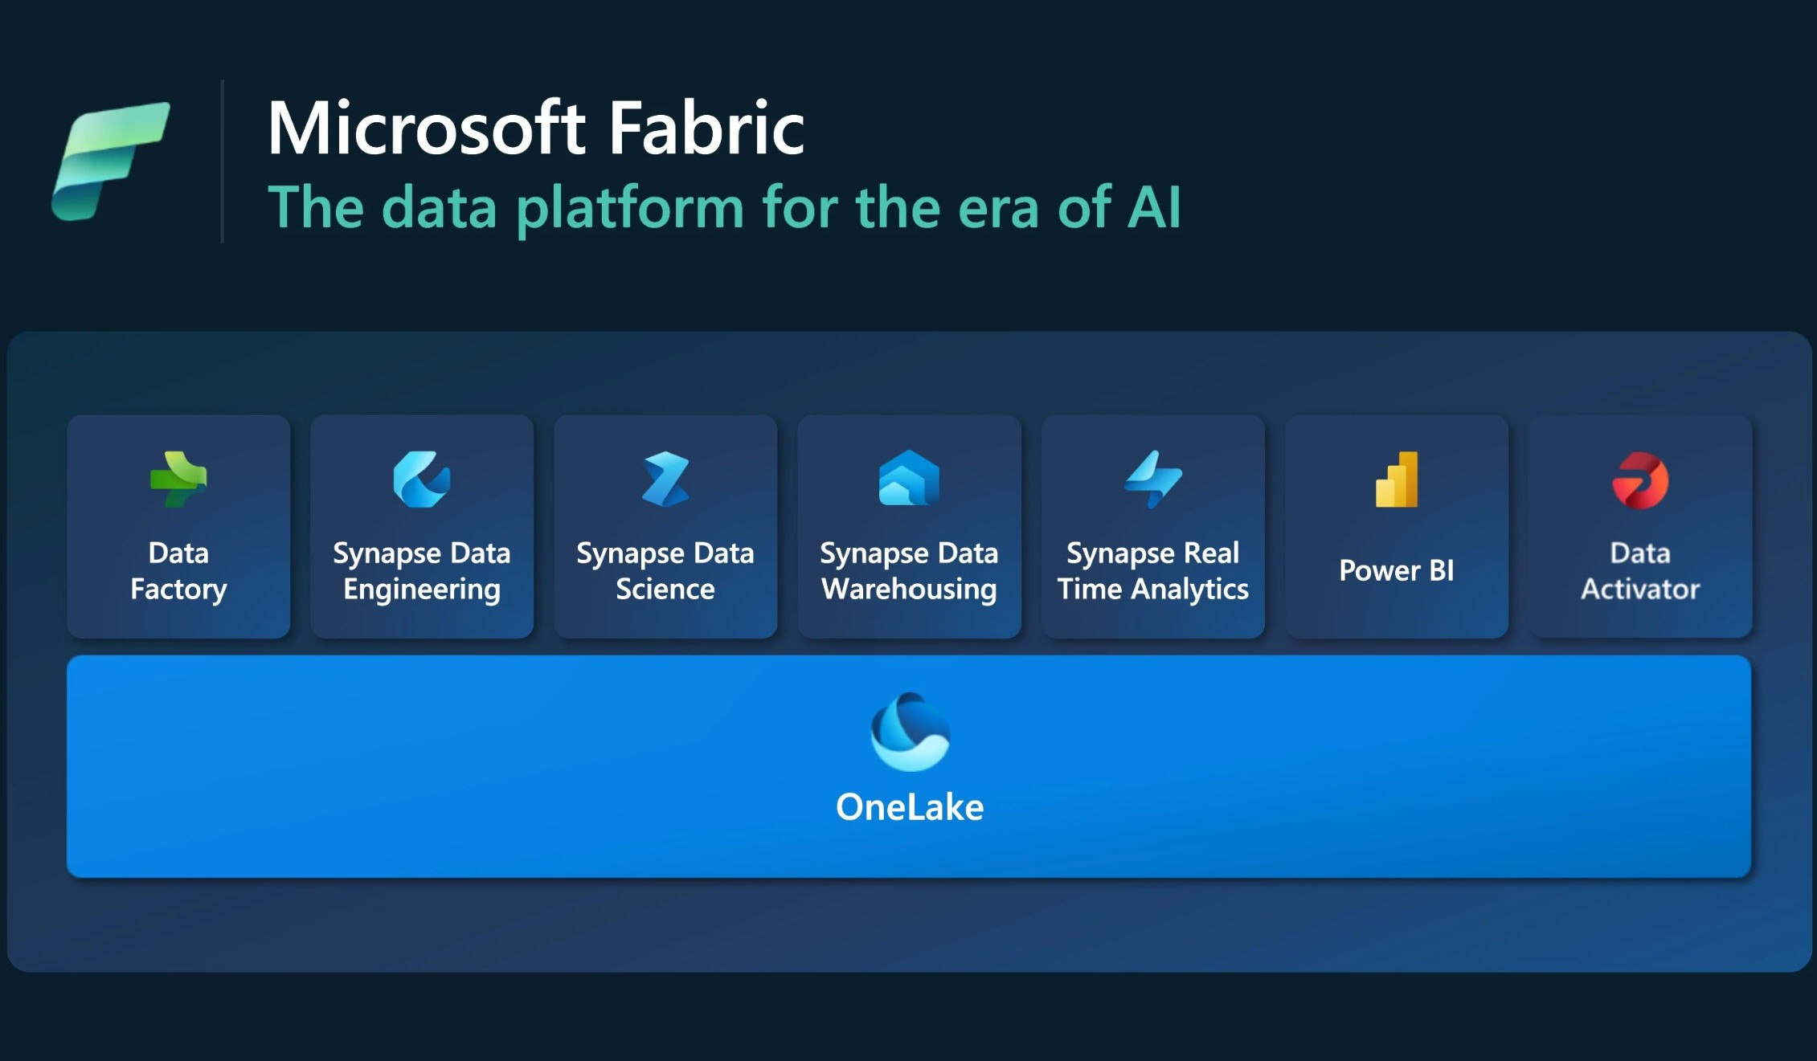
Task: Click the data platform tagline subtitle
Action: pyautogui.click(x=724, y=207)
